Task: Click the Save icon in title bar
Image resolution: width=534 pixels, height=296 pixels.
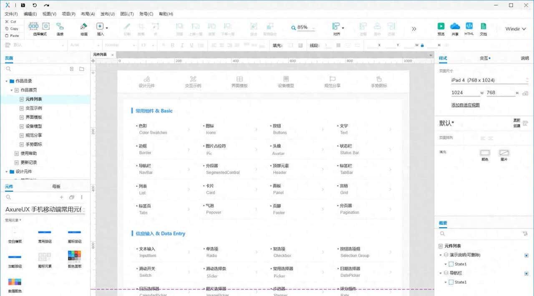Action: coord(23,5)
